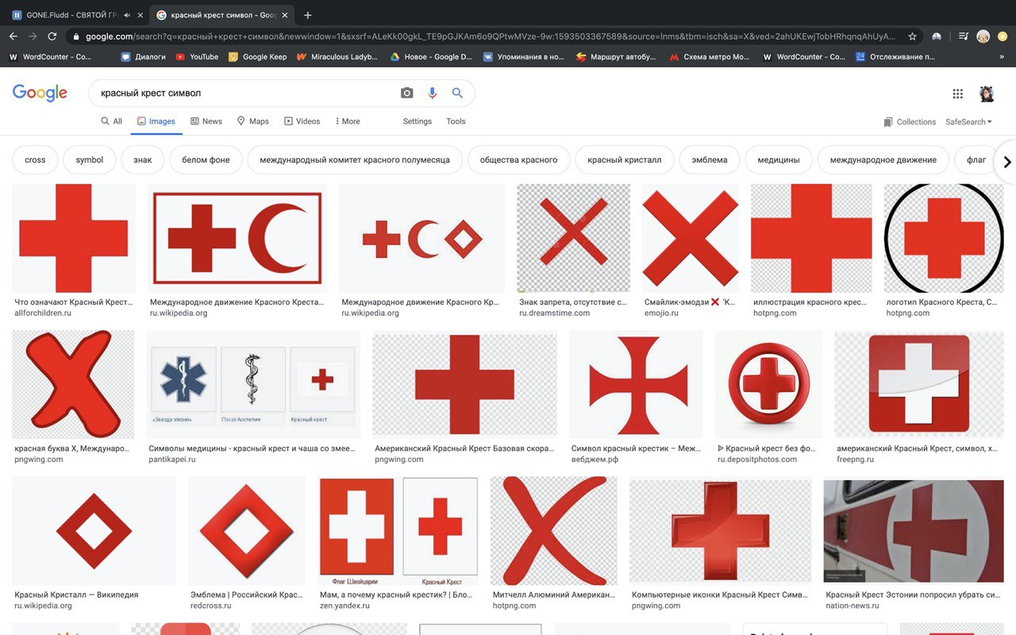Open Знак запрета dreamstime image

573,238
